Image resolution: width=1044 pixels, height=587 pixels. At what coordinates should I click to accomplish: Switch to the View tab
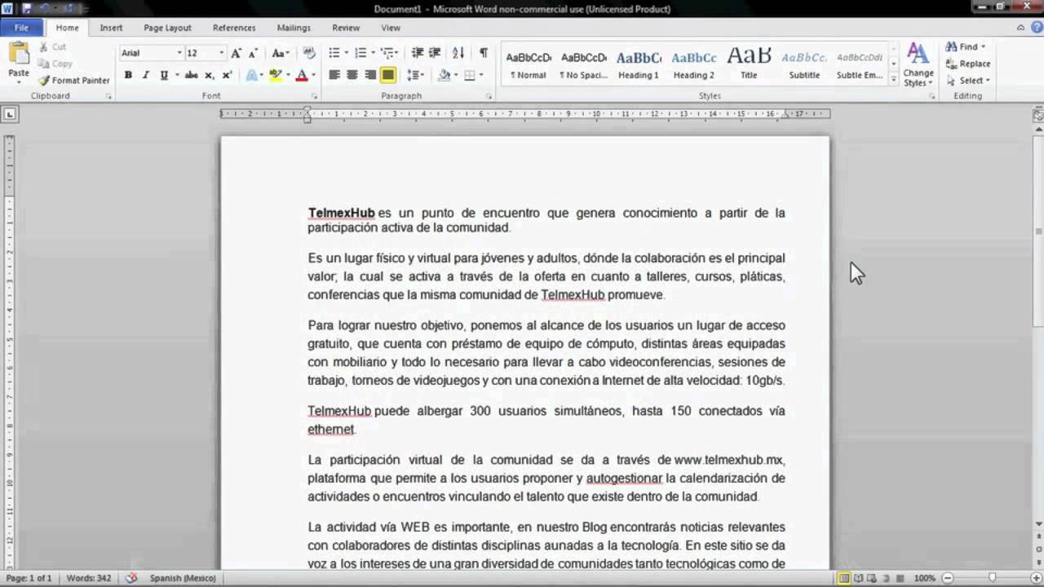tap(391, 28)
